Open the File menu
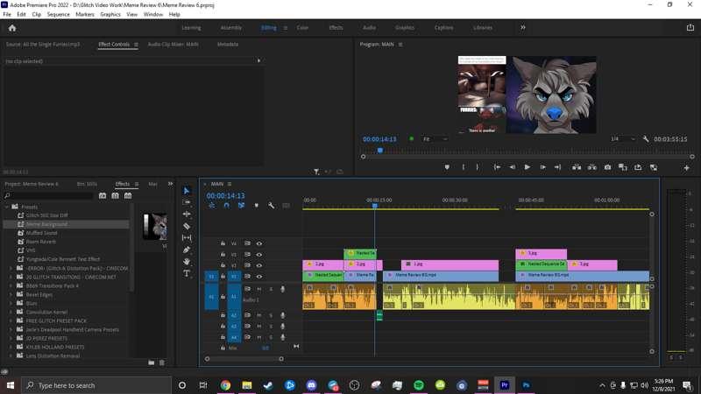Screen dimensions: 701x394 pos(7,14)
